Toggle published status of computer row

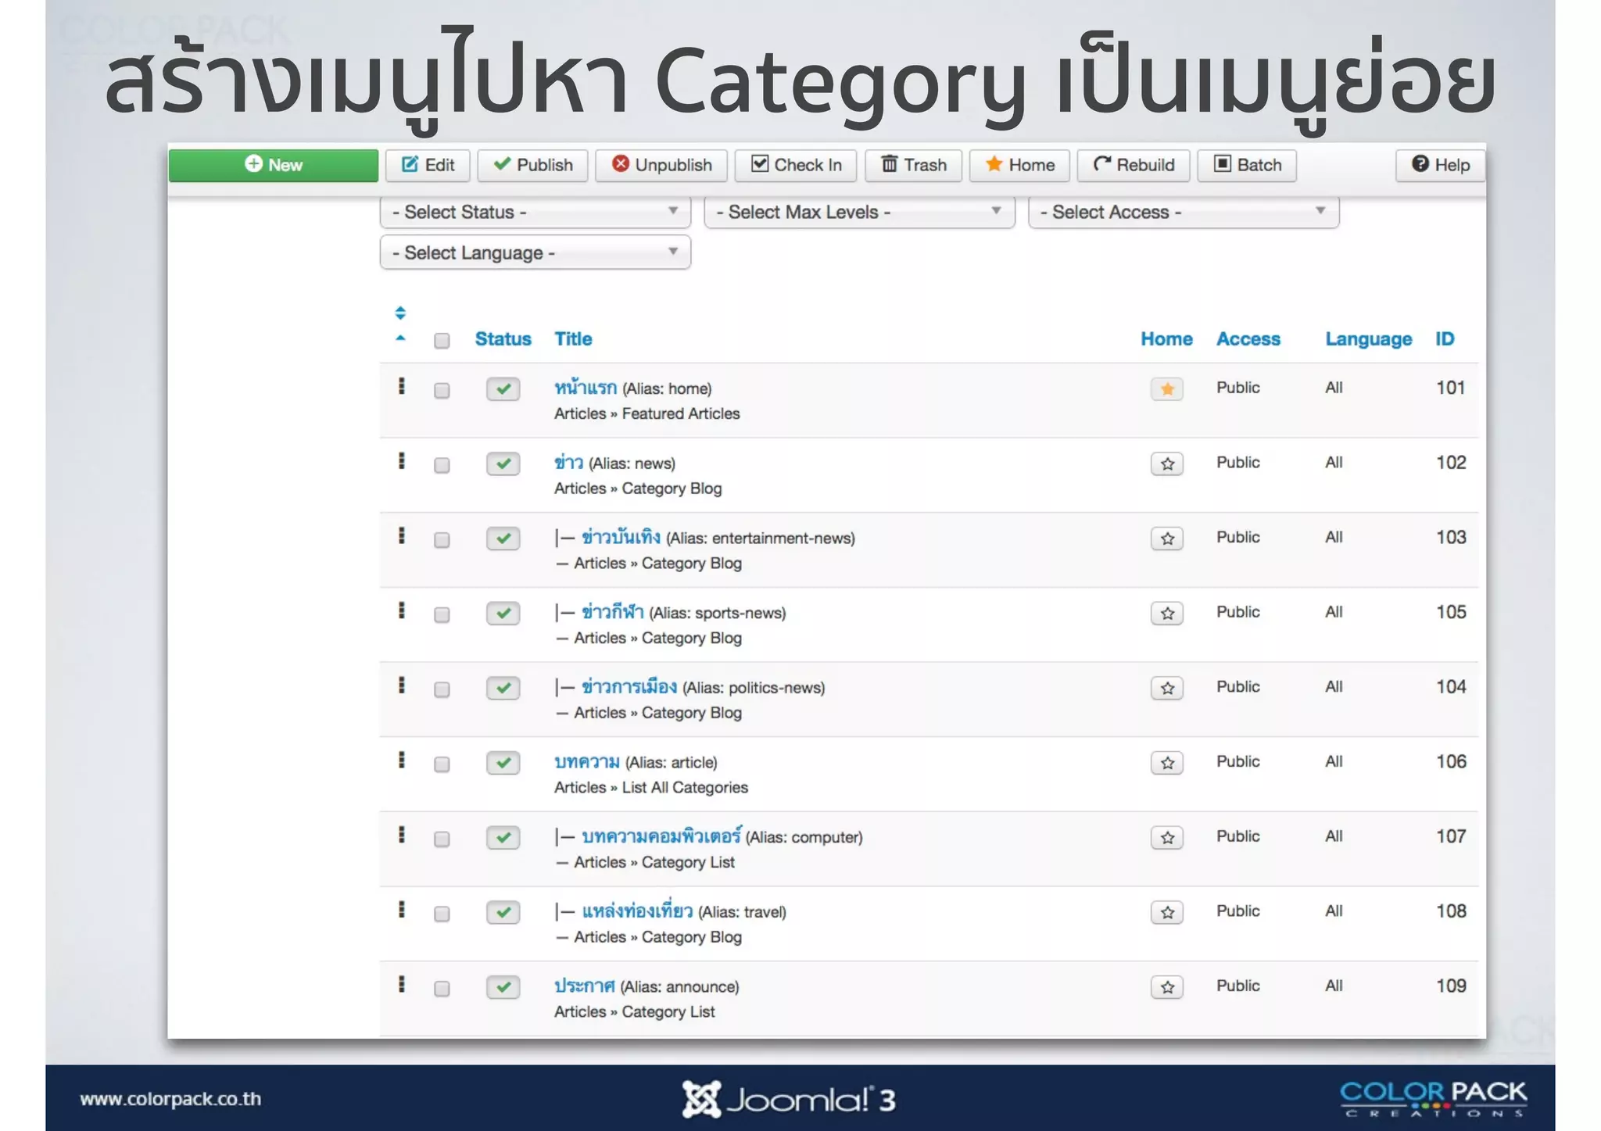pos(503,837)
